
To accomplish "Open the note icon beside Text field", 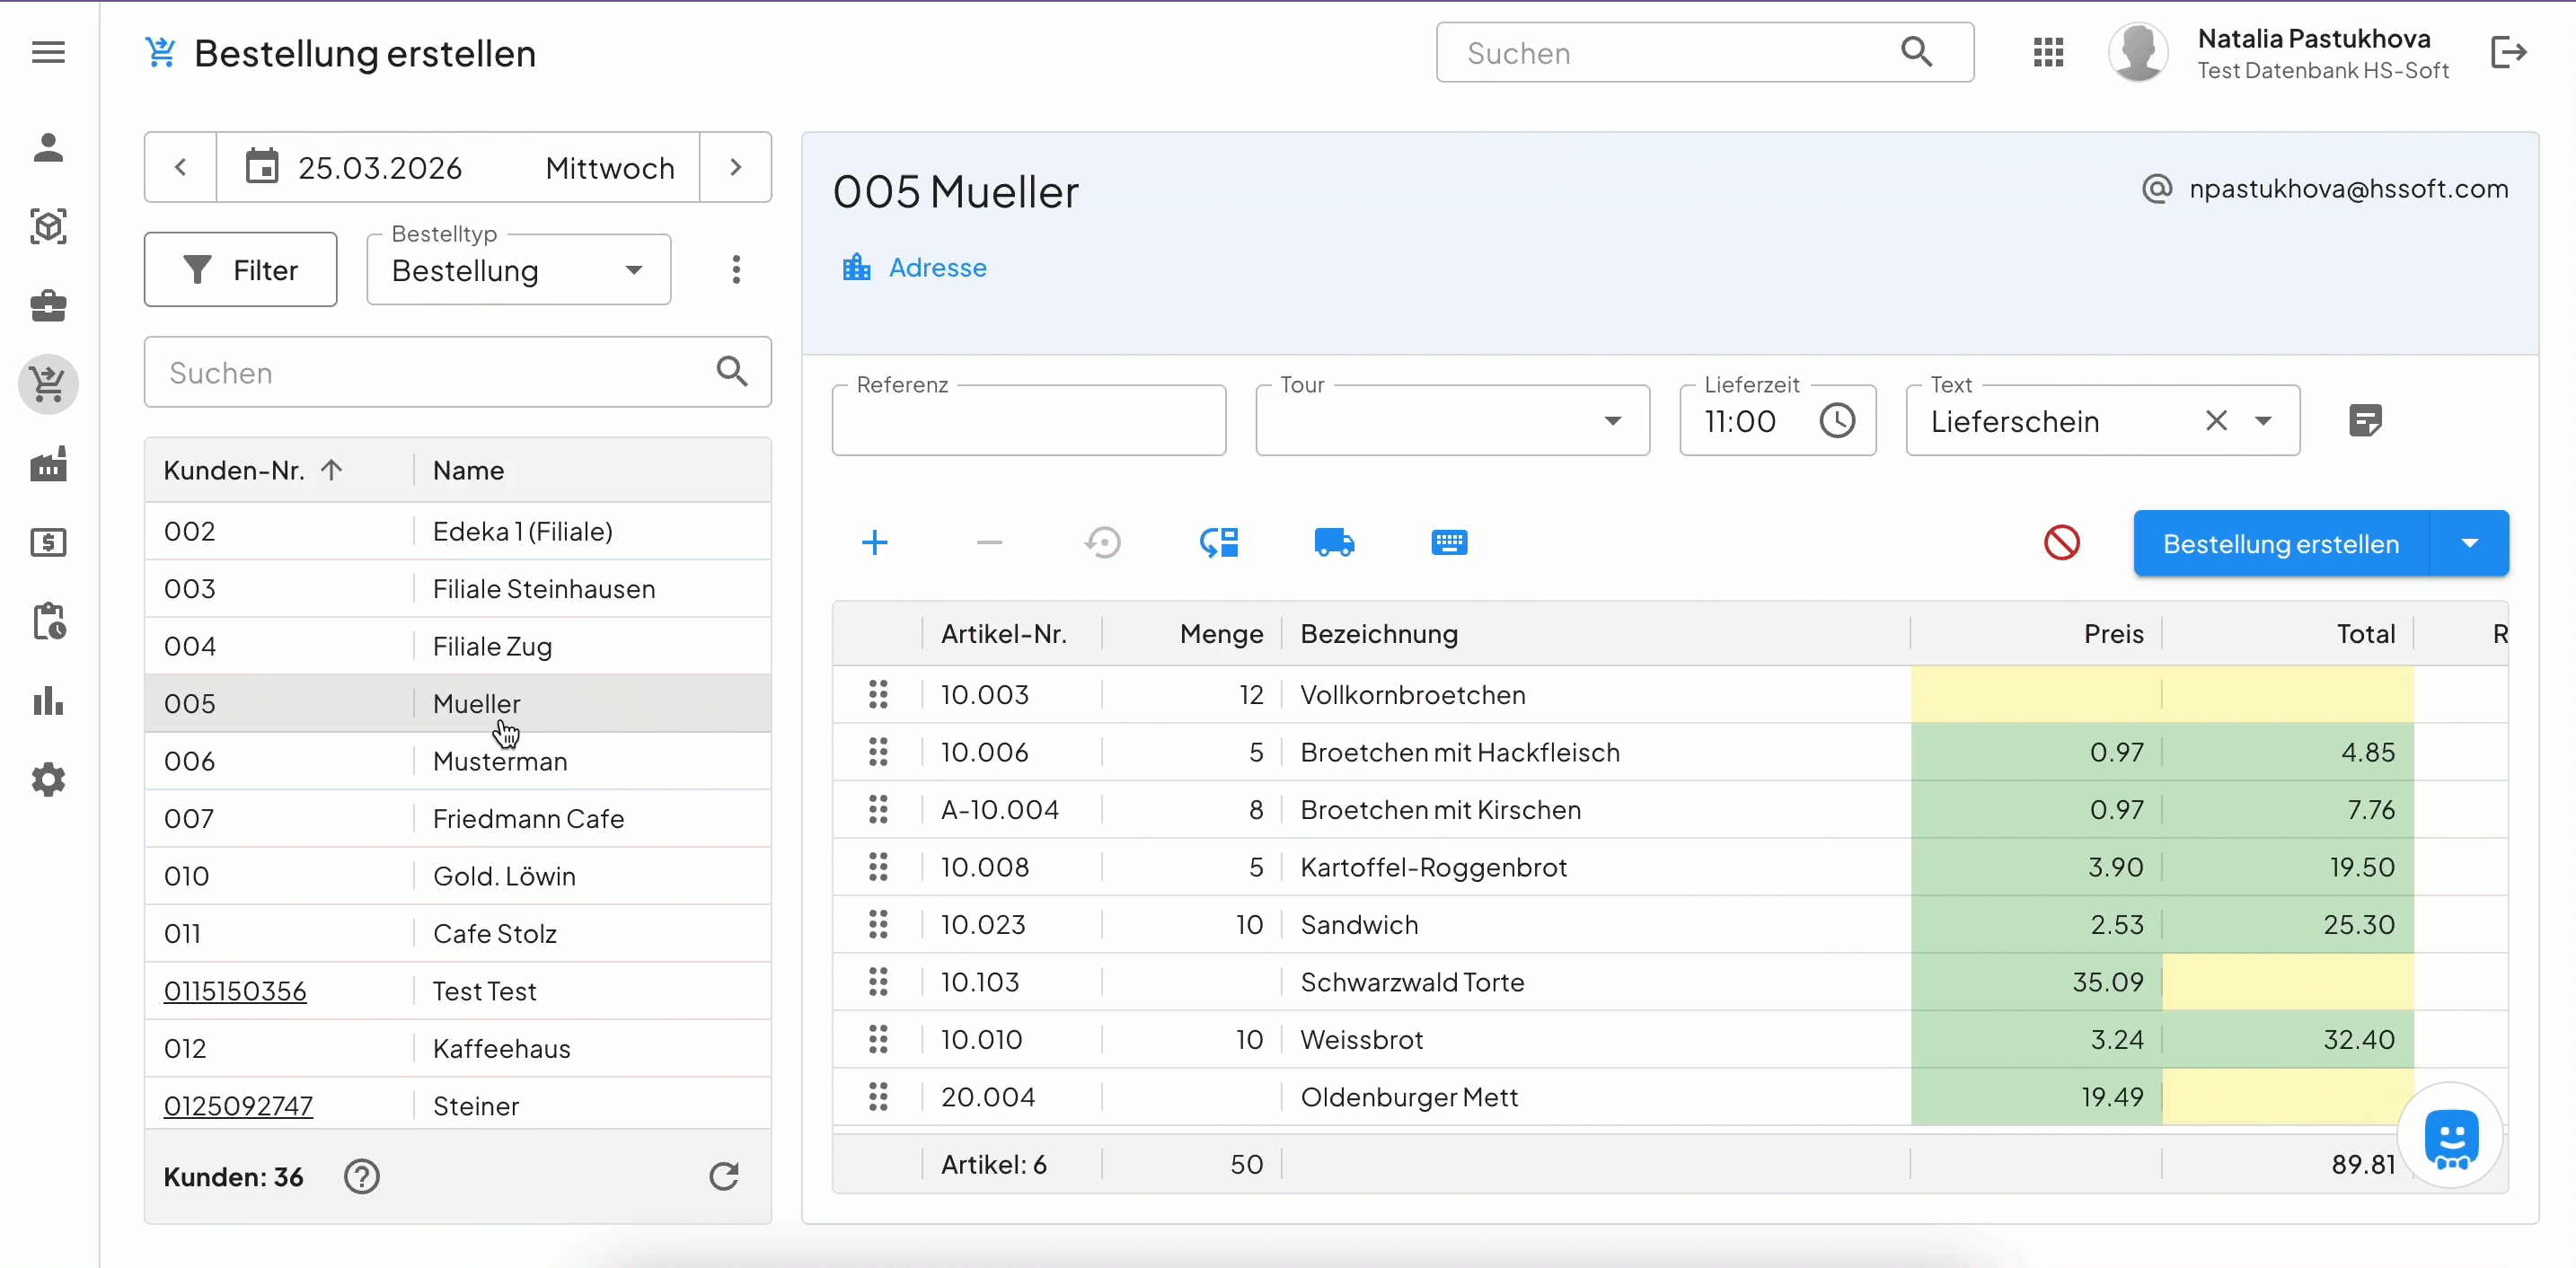I will pyautogui.click(x=2364, y=420).
